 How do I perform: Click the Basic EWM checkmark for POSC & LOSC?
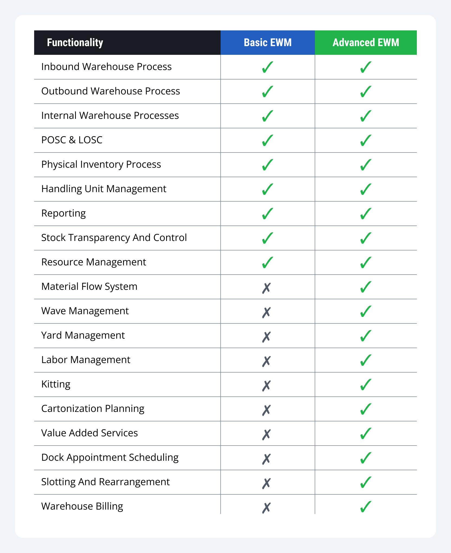point(268,140)
